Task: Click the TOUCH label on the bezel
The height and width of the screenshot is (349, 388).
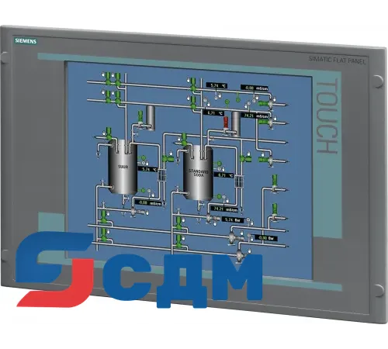Action: tap(327, 116)
